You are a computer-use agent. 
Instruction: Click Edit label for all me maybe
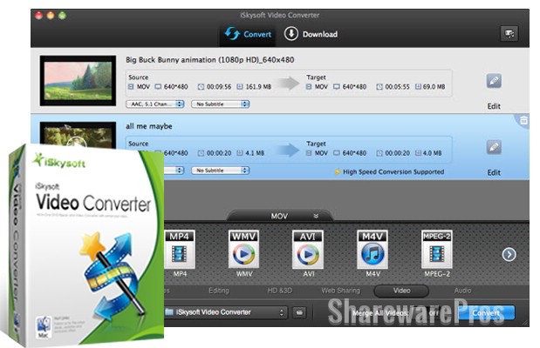(x=494, y=172)
